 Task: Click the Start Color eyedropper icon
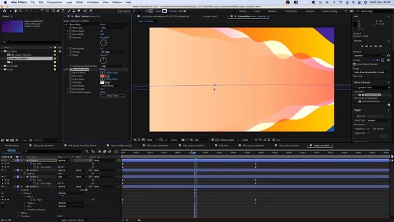coord(108,76)
